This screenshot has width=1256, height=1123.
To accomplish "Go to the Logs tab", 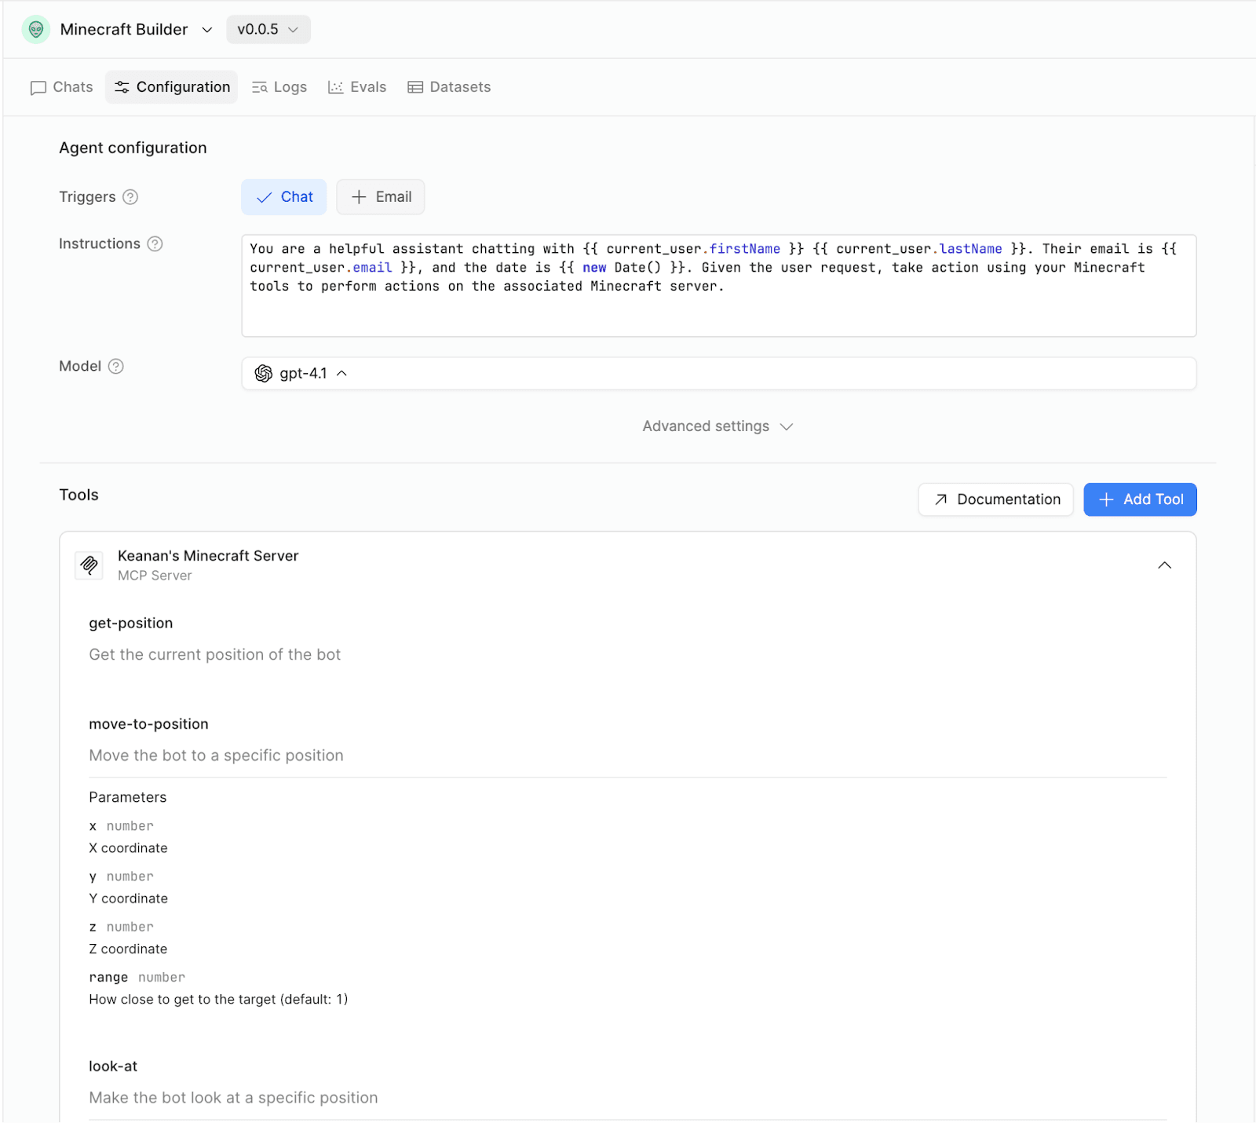I will 279,87.
